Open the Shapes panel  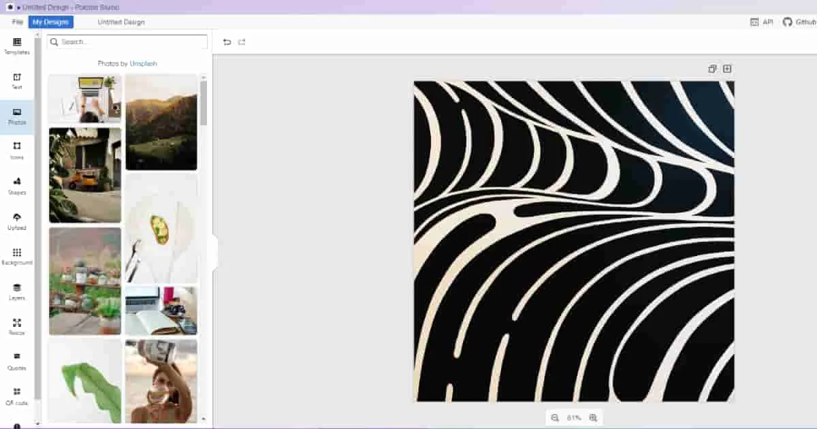pos(17,187)
